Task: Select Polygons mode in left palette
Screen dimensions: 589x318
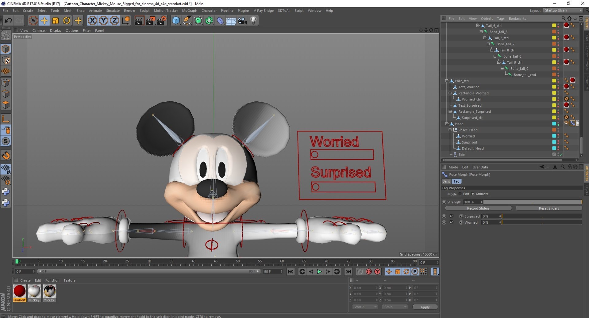Action: pos(6,105)
